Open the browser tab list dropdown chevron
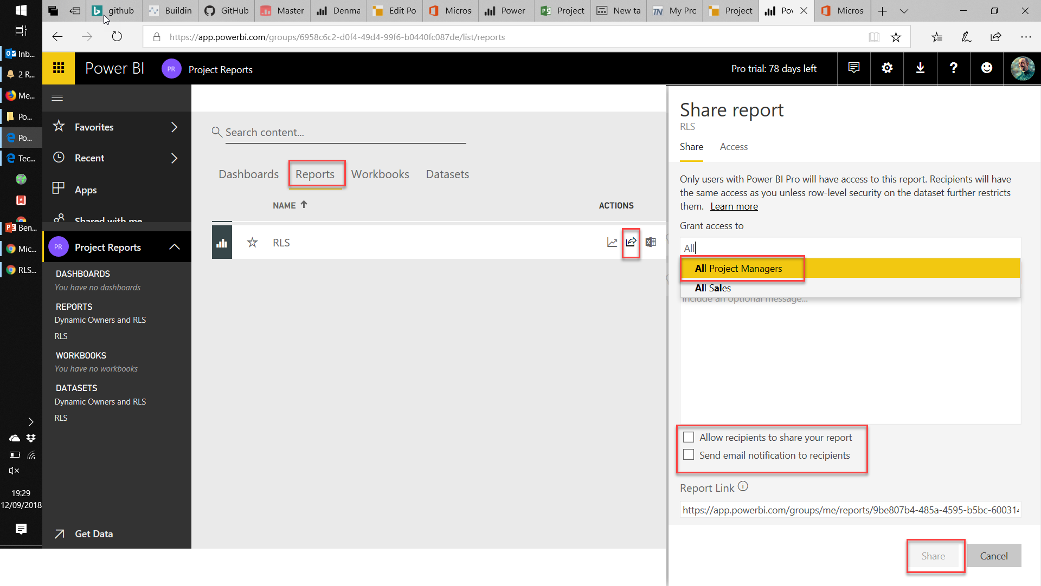This screenshot has height=586, width=1041. pyautogui.click(x=904, y=11)
